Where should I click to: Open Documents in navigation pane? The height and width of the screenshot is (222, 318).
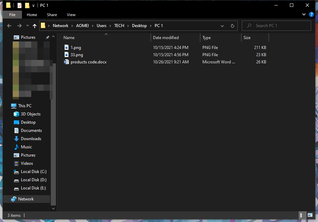coord(31,131)
